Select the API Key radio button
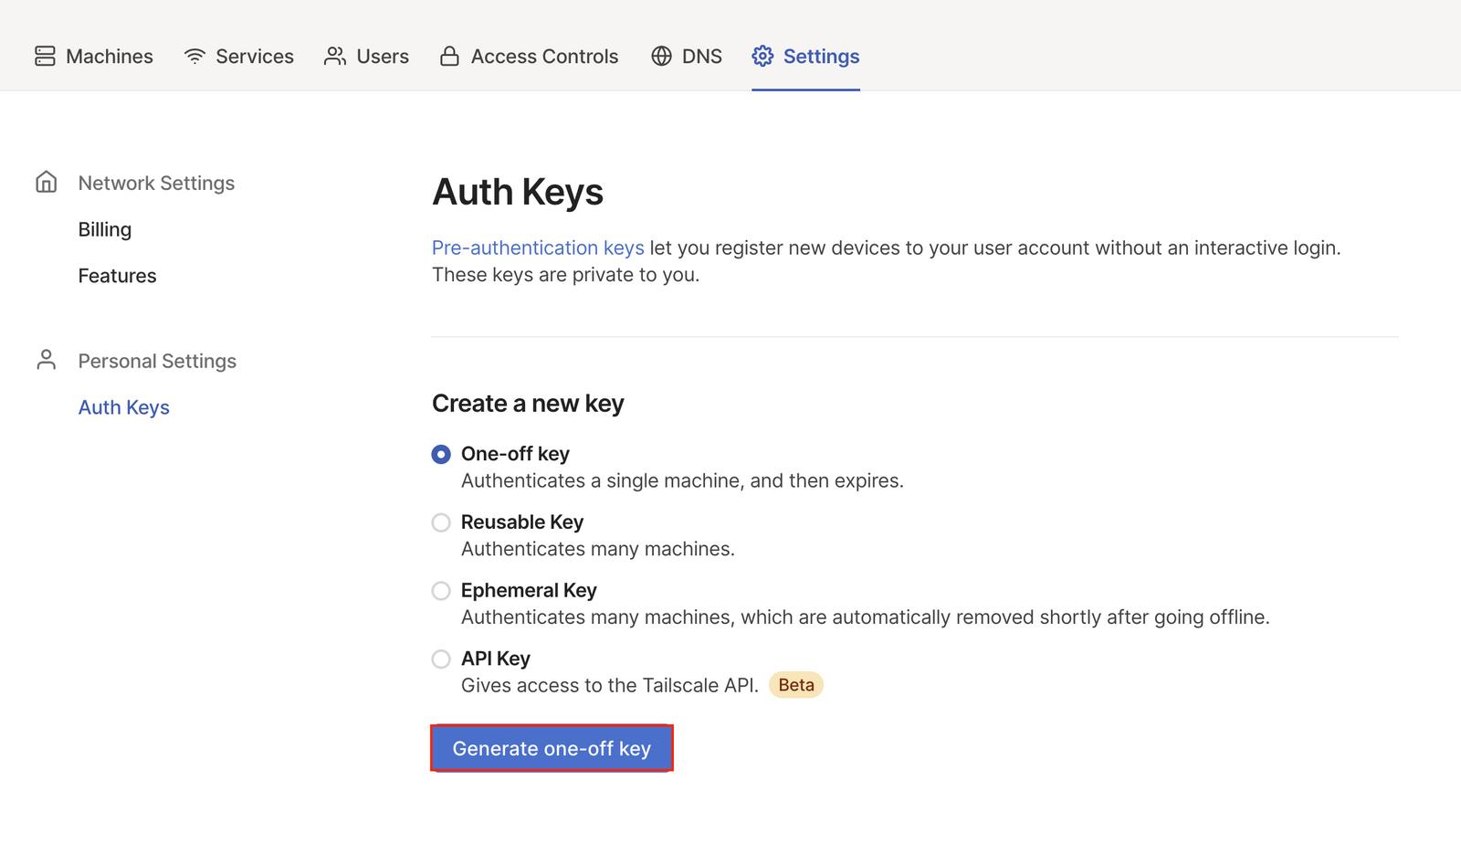 click(441, 659)
